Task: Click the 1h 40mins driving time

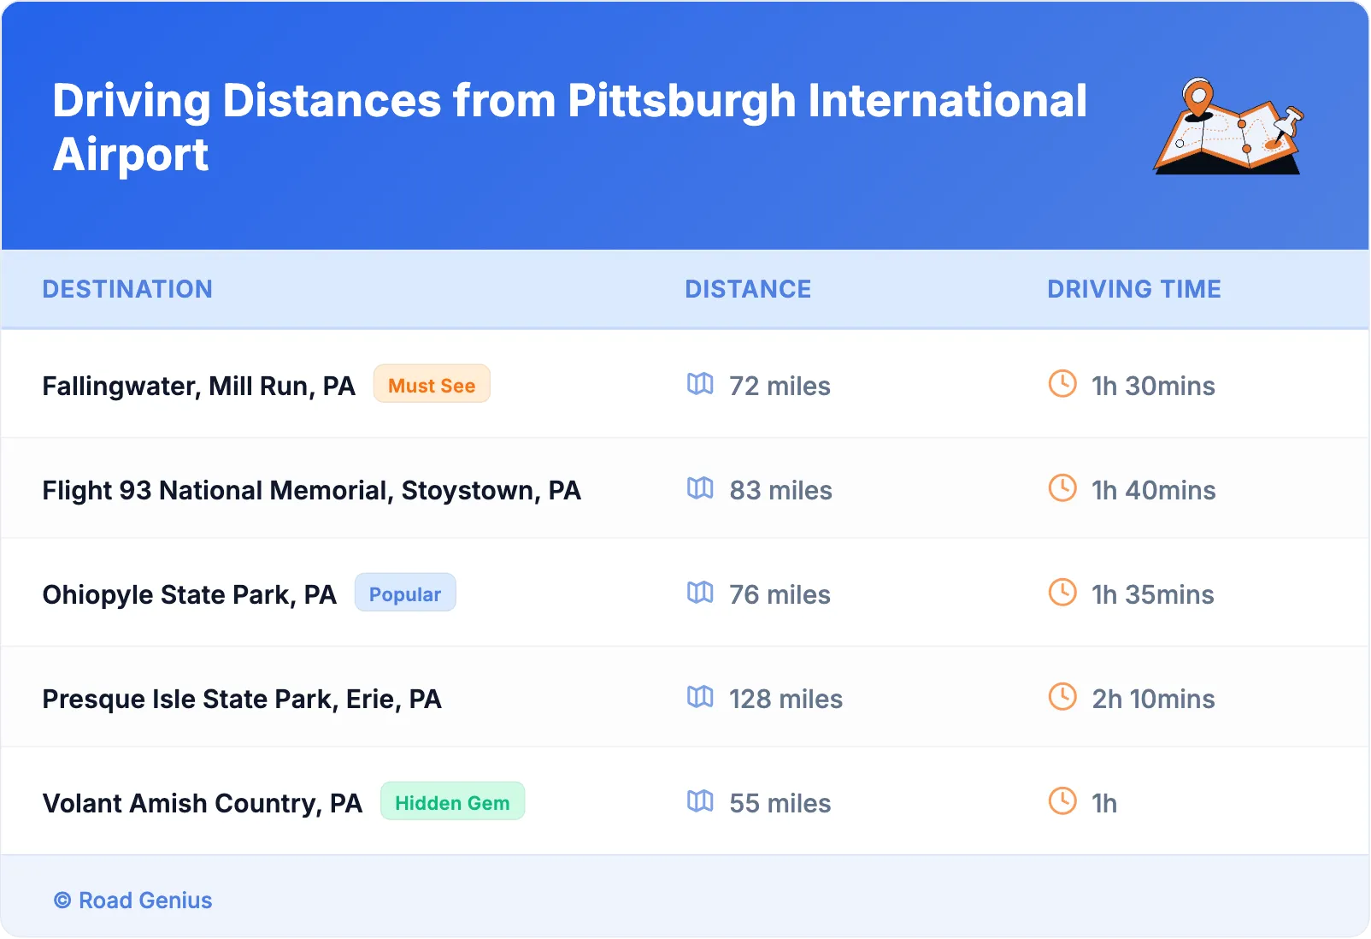Action: tap(1153, 491)
